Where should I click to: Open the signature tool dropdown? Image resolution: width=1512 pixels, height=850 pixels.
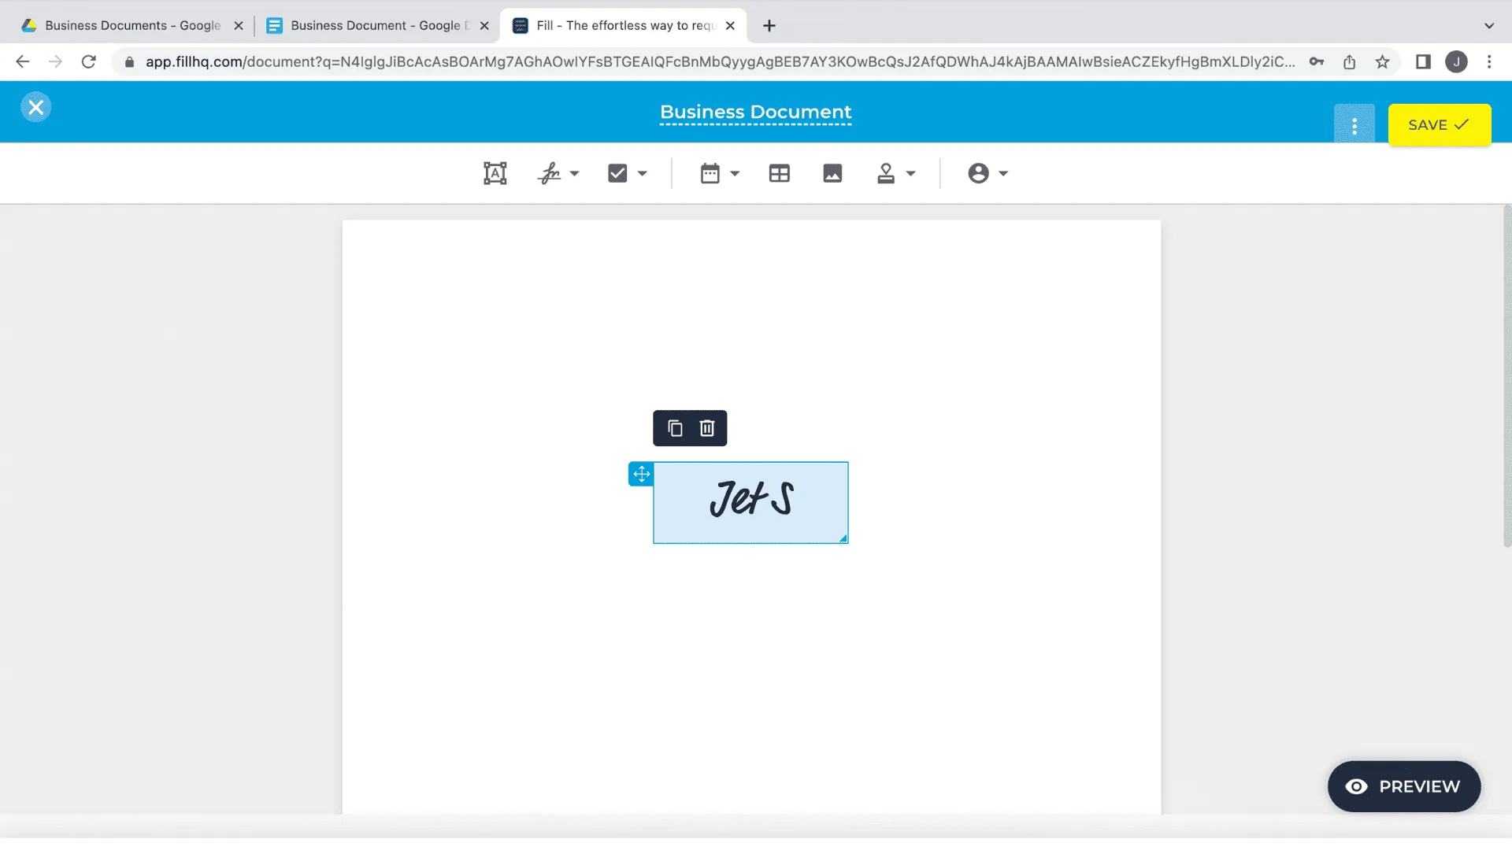573,174
